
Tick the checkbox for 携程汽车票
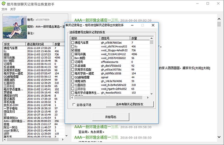click(73, 42)
